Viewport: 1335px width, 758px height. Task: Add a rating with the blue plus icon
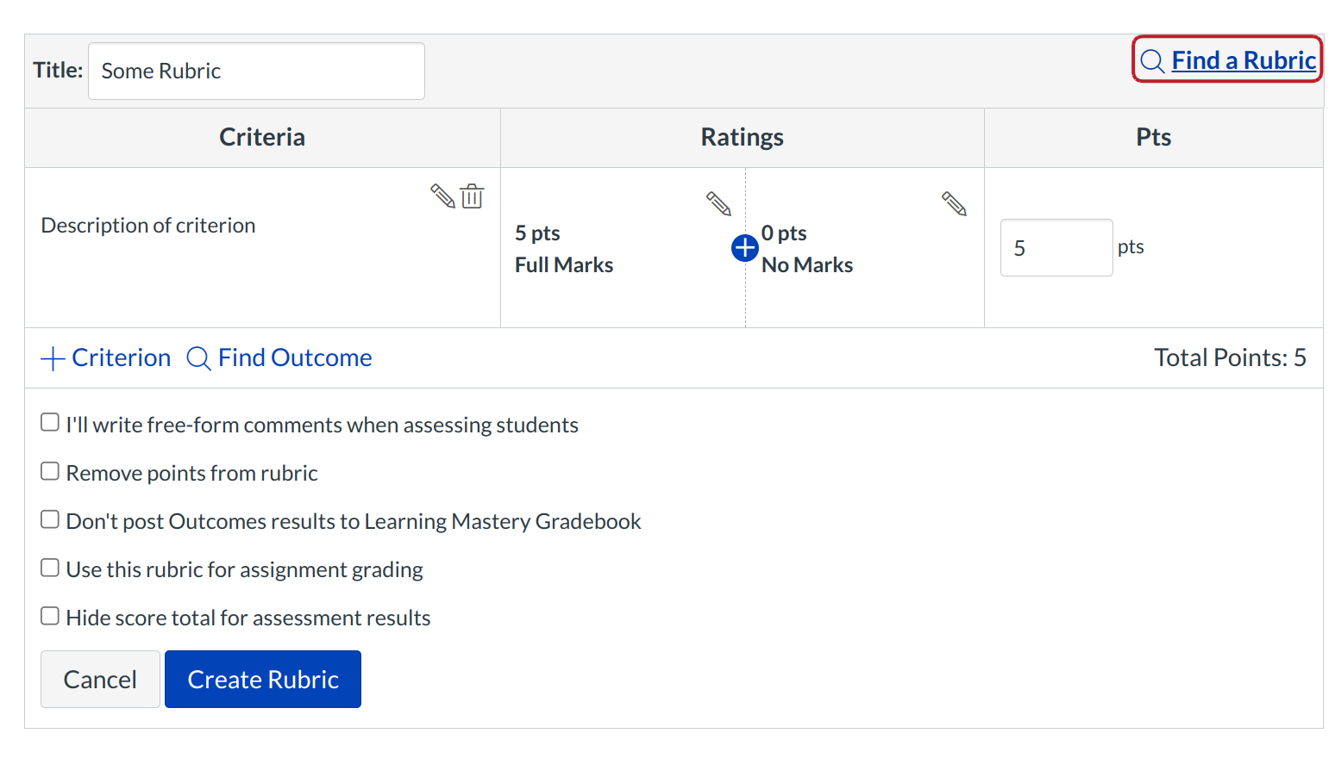pyautogui.click(x=744, y=248)
